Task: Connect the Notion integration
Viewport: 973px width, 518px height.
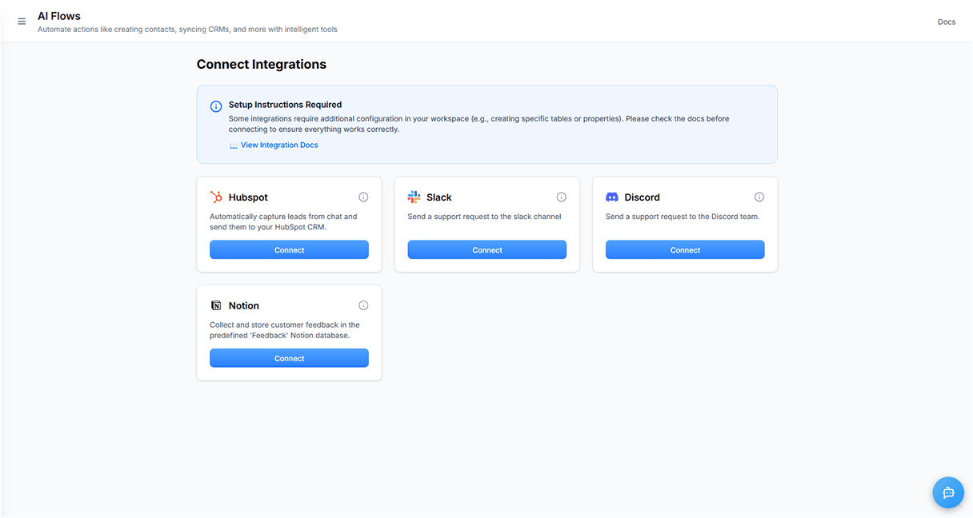Action: [289, 358]
